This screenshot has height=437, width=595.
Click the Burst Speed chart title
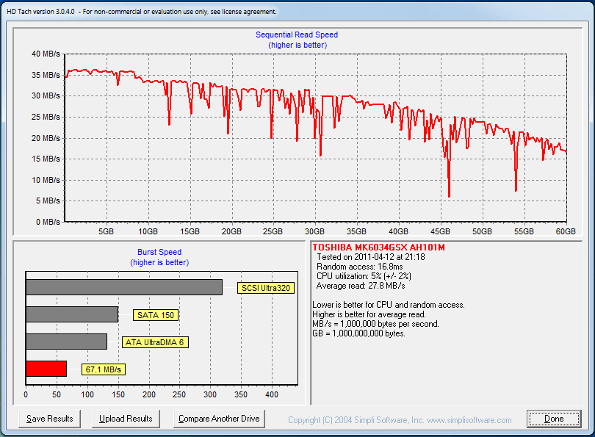159,252
